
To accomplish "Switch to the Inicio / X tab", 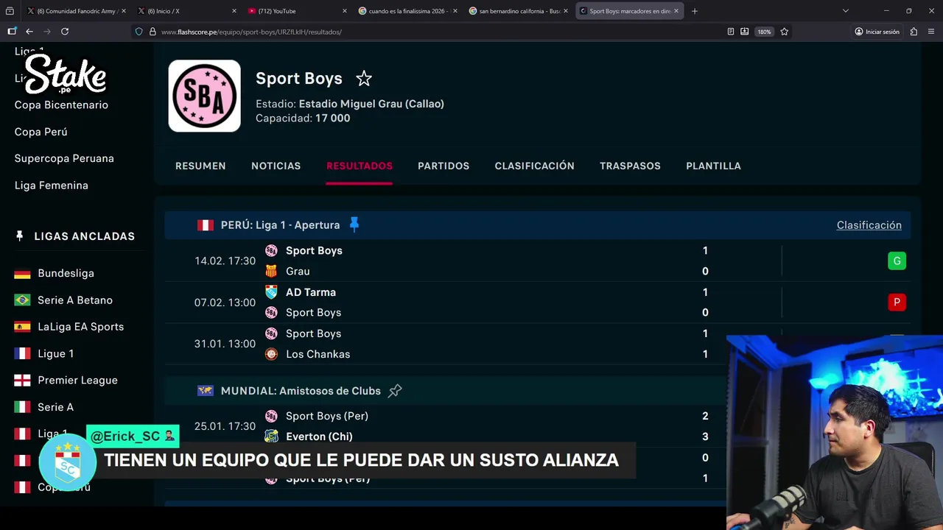I will coord(187,11).
